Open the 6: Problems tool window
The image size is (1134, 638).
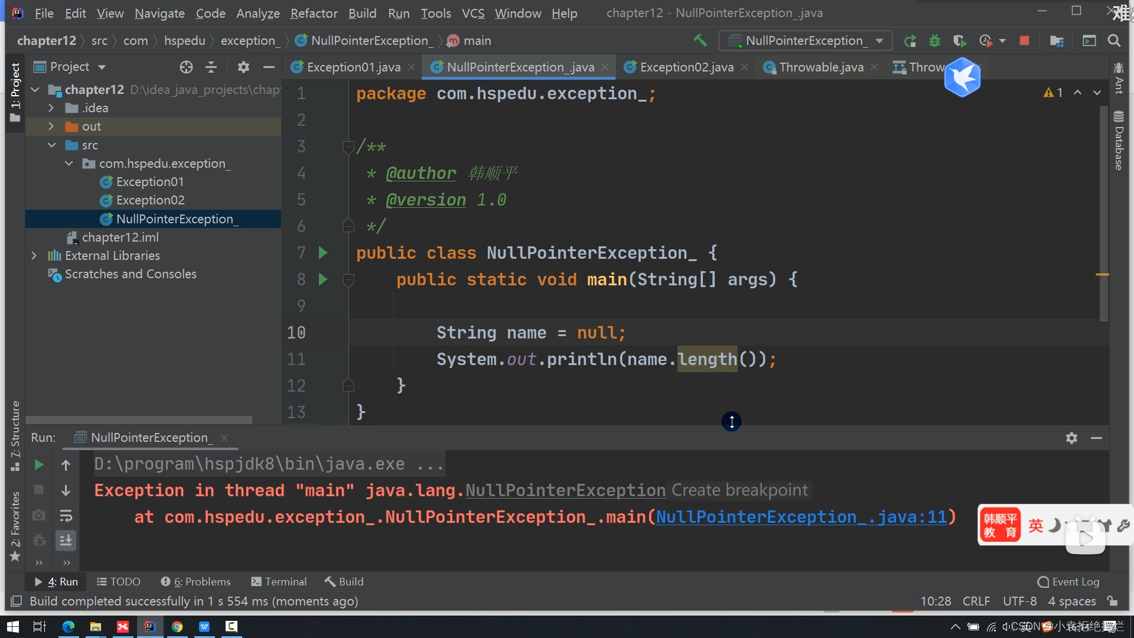[195, 582]
